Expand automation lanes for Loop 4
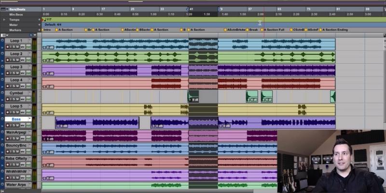386x193 pixels. (x=2, y=86)
